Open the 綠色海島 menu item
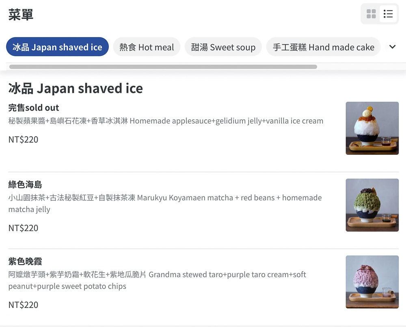The height and width of the screenshot is (327, 406). [x=25, y=185]
